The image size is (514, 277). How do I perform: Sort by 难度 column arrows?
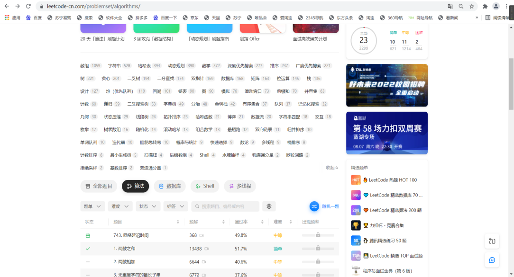click(291, 222)
